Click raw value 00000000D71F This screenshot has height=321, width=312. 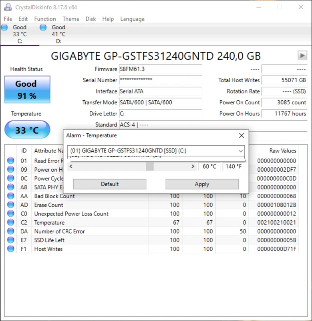(277, 249)
